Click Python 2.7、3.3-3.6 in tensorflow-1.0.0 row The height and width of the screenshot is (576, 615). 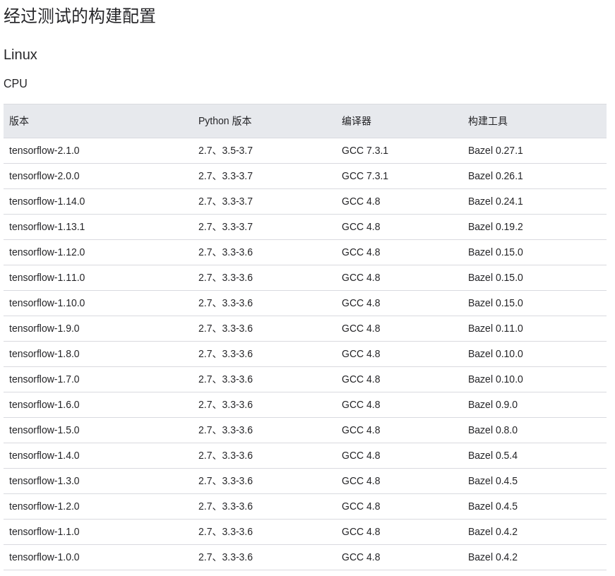coord(225,557)
